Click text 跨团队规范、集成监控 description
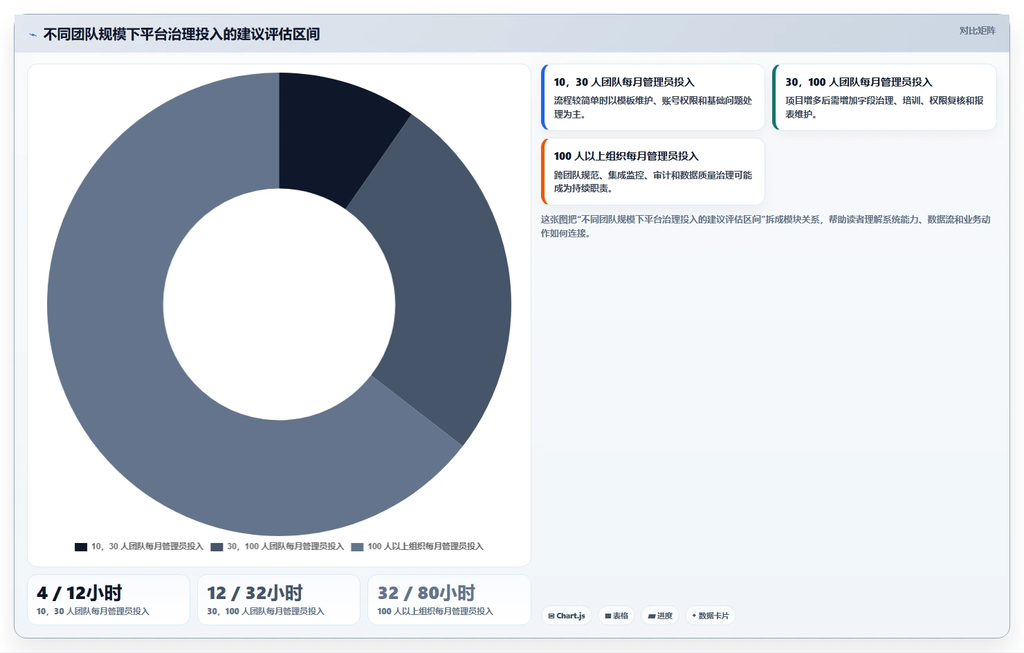Screen dimensions: 1024x653 pos(652,182)
